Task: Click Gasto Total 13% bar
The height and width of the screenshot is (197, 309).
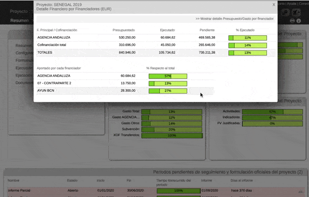Action: 172,111
